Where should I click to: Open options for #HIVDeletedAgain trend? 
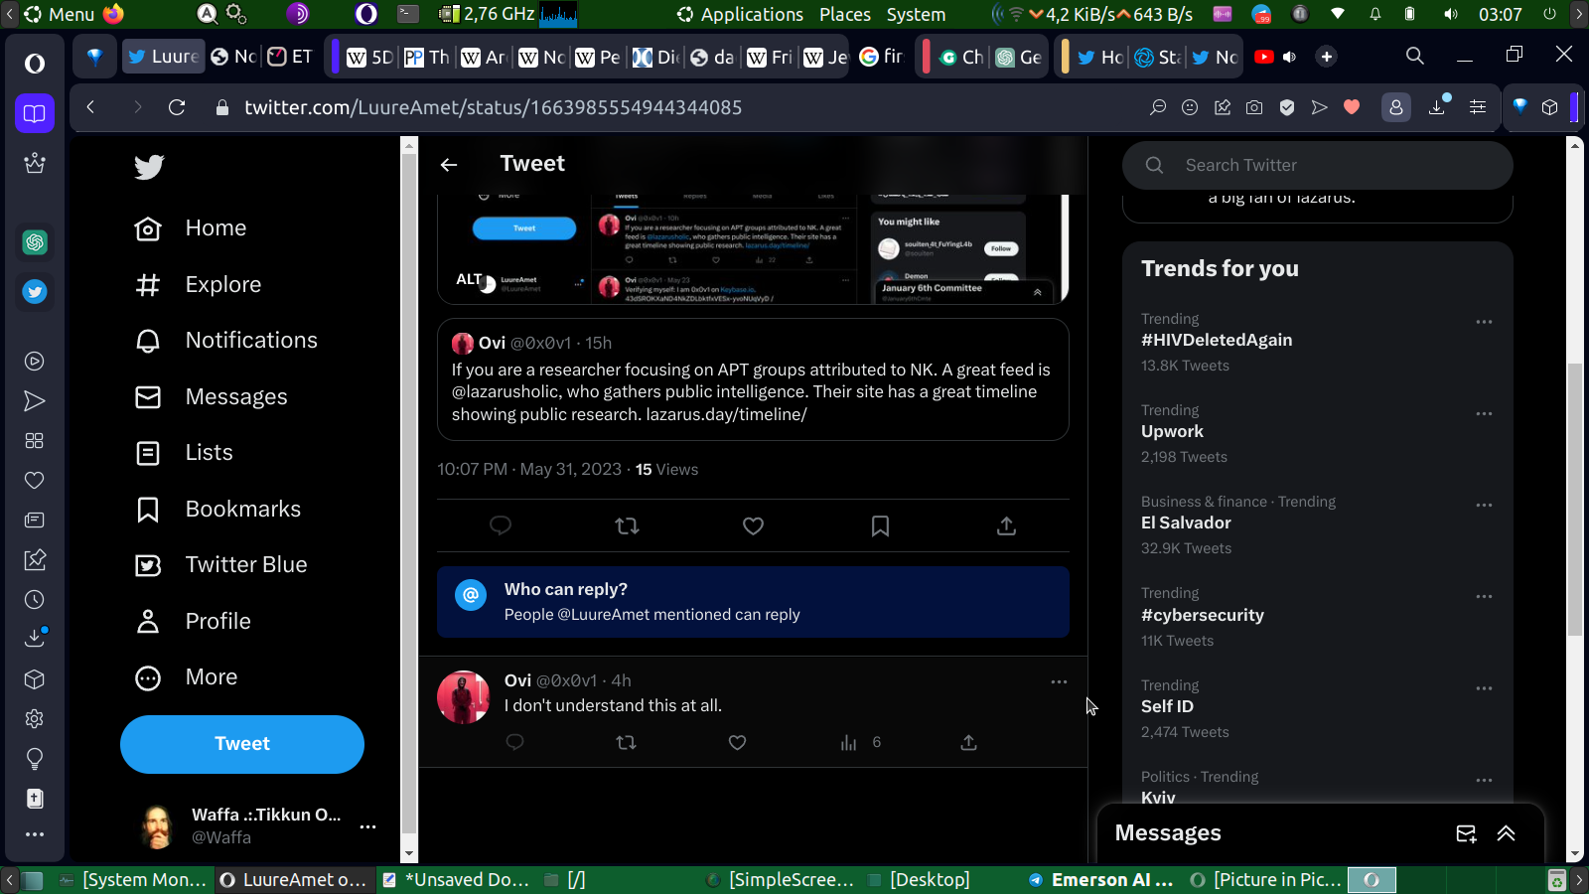(1484, 322)
